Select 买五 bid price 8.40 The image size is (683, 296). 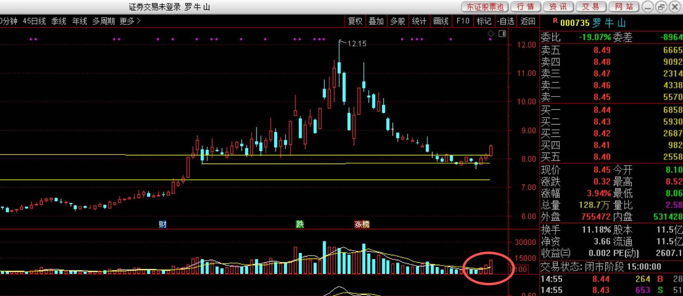click(x=602, y=157)
